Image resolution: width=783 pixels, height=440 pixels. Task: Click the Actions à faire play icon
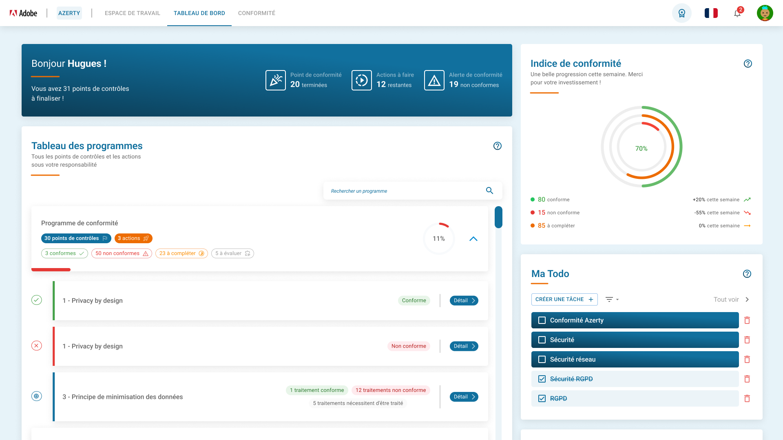[x=362, y=80]
